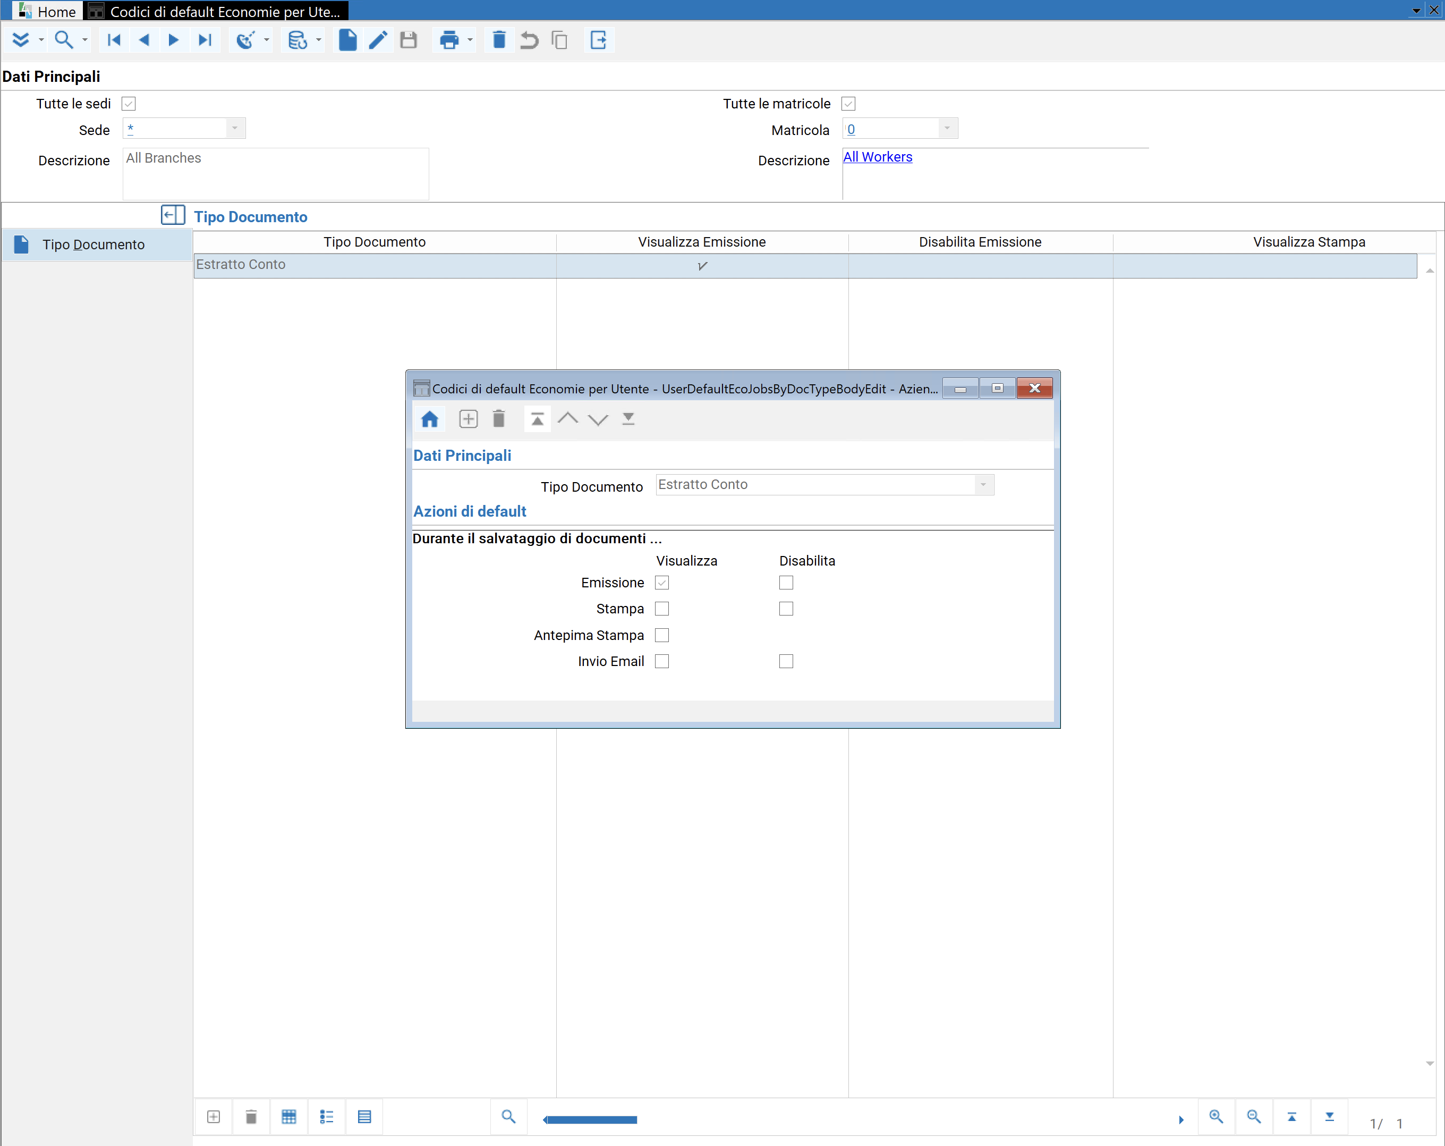Click the printer icon
Image resolution: width=1445 pixels, height=1146 pixels.
[449, 40]
